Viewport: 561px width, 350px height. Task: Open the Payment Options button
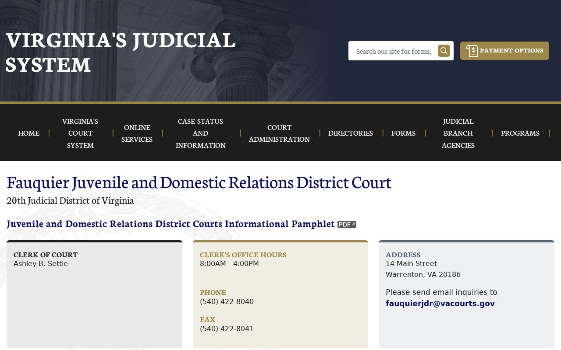tap(504, 51)
